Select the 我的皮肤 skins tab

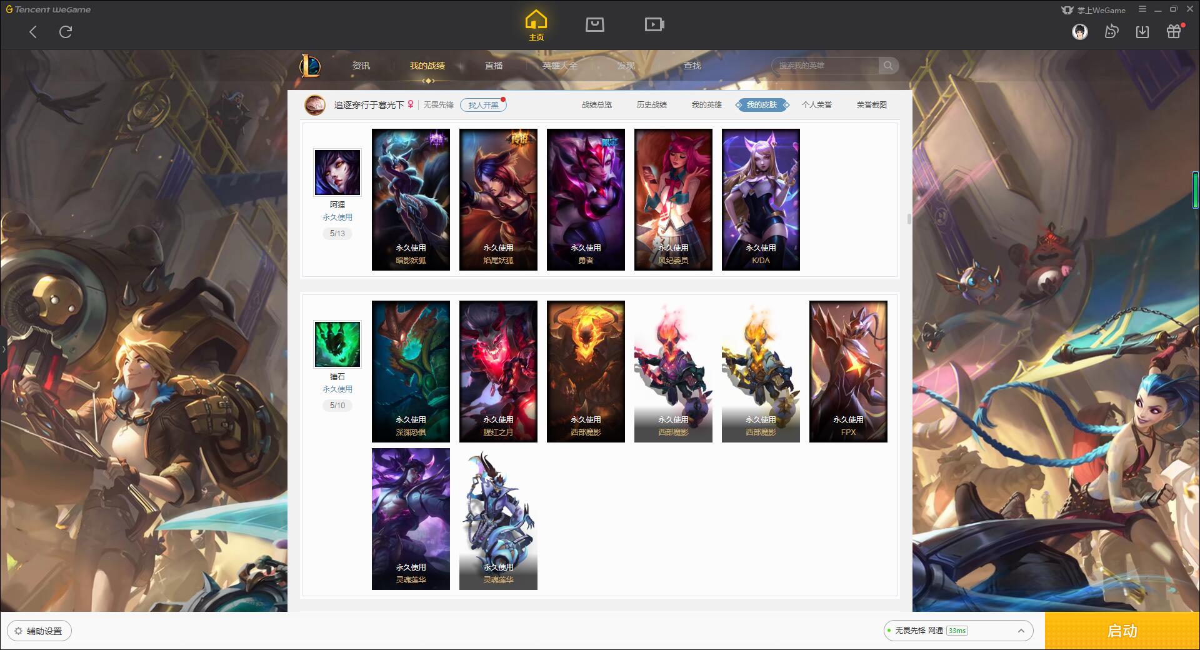coord(762,105)
